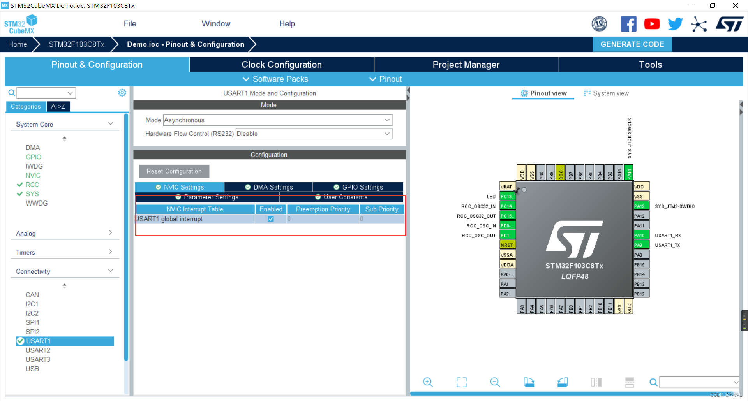The image size is (748, 401).
Task: Open the categories panel gear settings
Action: (x=122, y=93)
